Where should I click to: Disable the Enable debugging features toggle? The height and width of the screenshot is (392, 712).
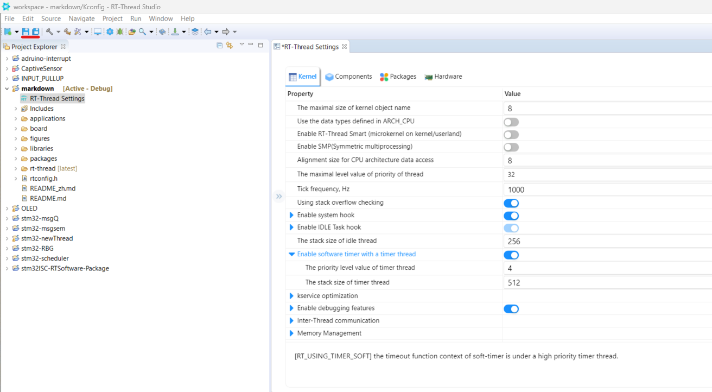[511, 309]
